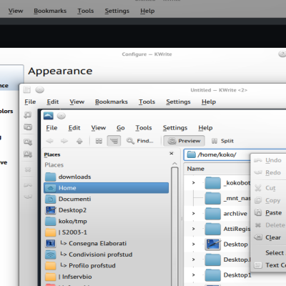
Task: Select Home in Places panel
Action: (x=107, y=188)
